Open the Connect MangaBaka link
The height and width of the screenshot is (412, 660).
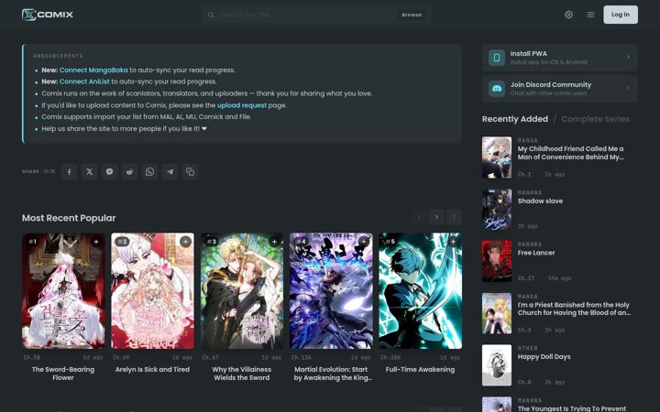pos(93,70)
